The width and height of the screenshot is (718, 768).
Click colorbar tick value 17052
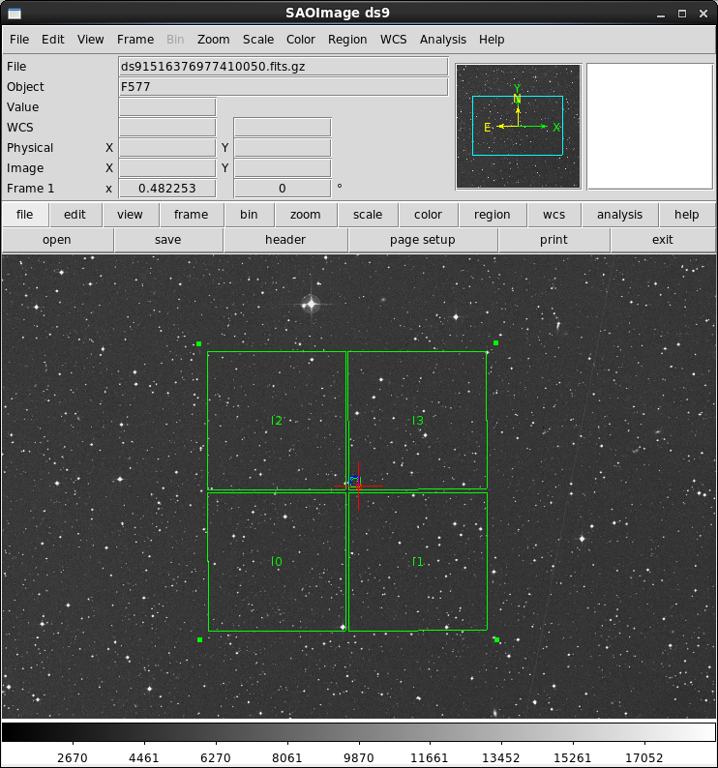pyautogui.click(x=644, y=757)
